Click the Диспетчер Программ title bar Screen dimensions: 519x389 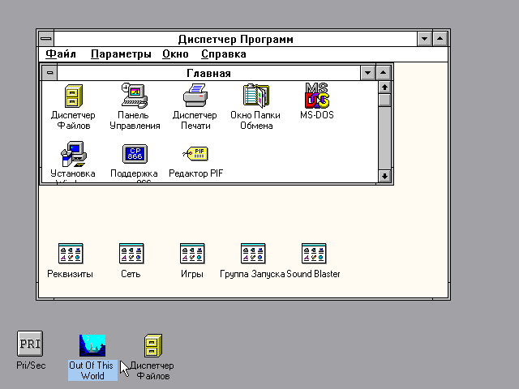235,39
